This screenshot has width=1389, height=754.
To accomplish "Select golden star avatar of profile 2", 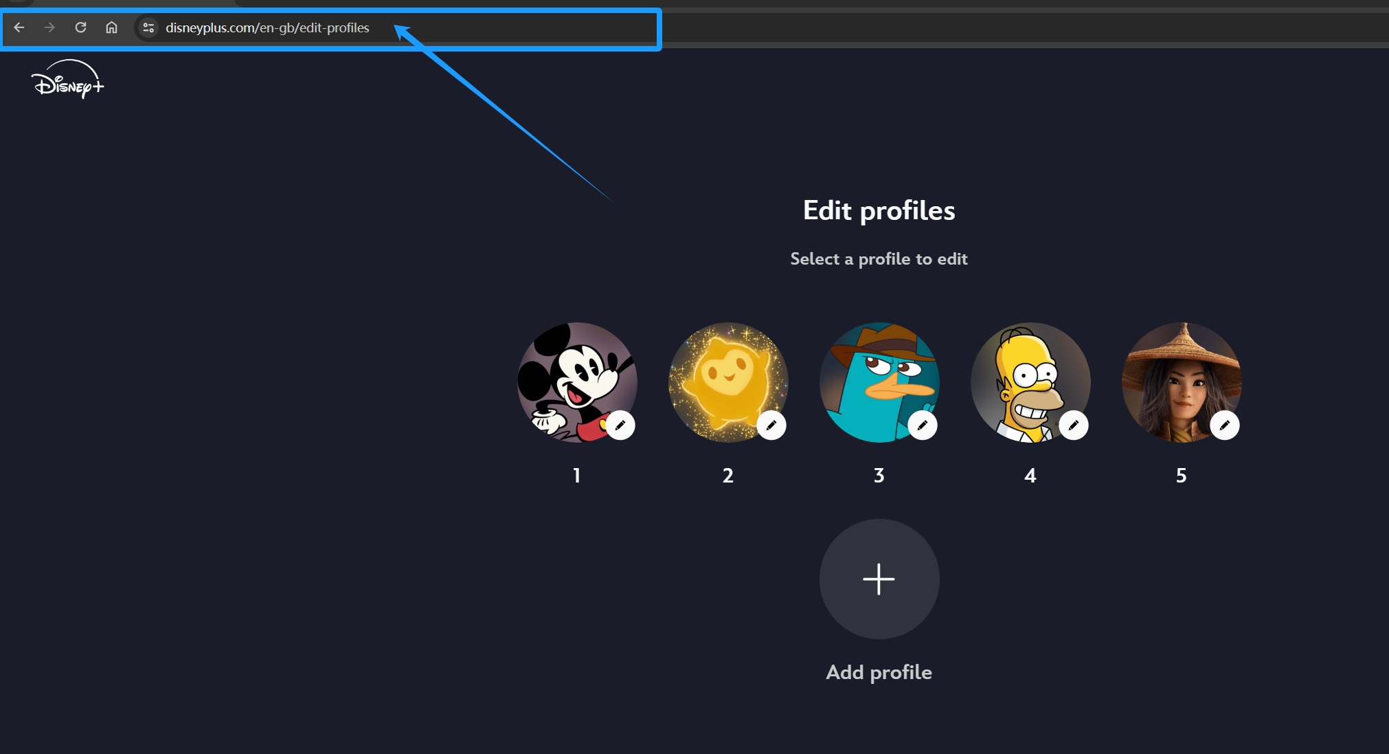I will (728, 382).
